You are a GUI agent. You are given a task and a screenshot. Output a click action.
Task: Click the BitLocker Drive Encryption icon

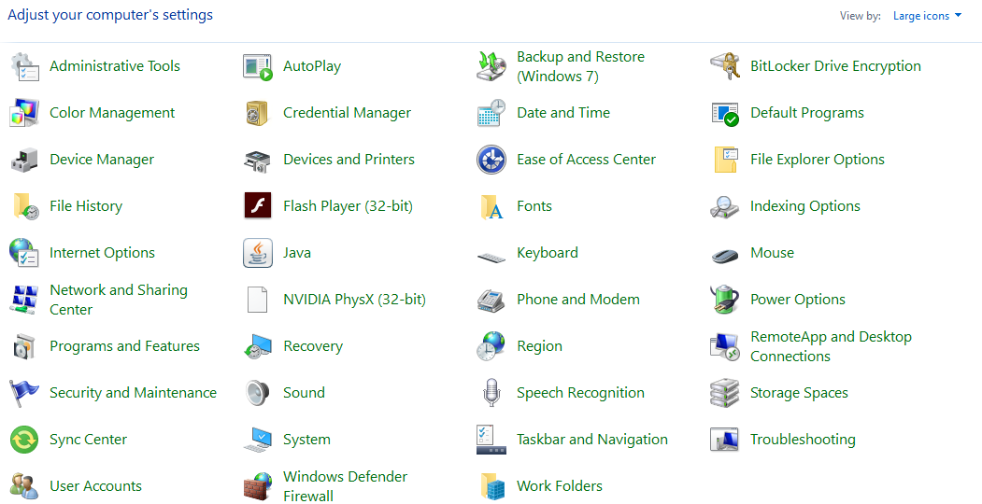pyautogui.click(x=725, y=66)
